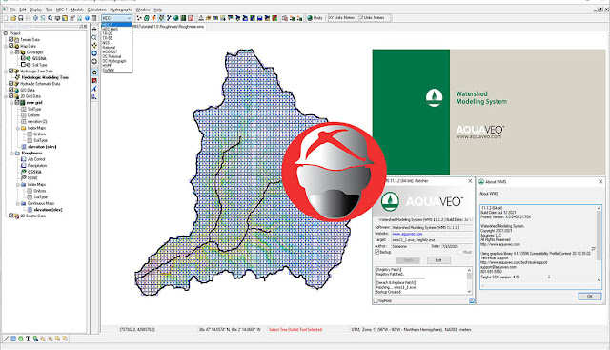Click the magnifier zoom icon in top toolbar
This screenshot has width=610, height=350.
[51, 18]
